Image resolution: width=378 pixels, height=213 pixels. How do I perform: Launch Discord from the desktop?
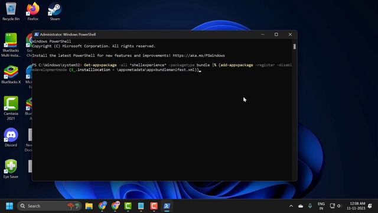(11, 137)
